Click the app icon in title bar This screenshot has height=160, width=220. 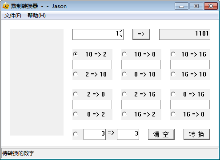point(6,6)
